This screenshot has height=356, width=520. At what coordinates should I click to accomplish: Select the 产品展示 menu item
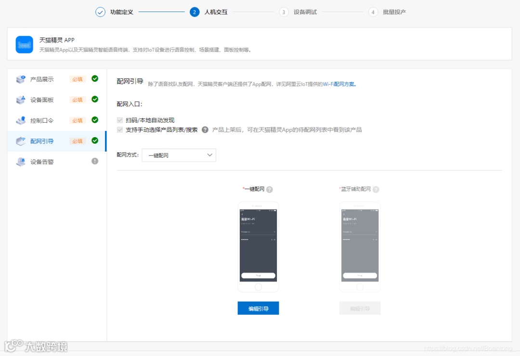pos(56,79)
